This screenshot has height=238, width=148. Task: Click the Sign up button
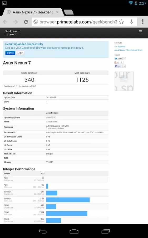point(10,53)
